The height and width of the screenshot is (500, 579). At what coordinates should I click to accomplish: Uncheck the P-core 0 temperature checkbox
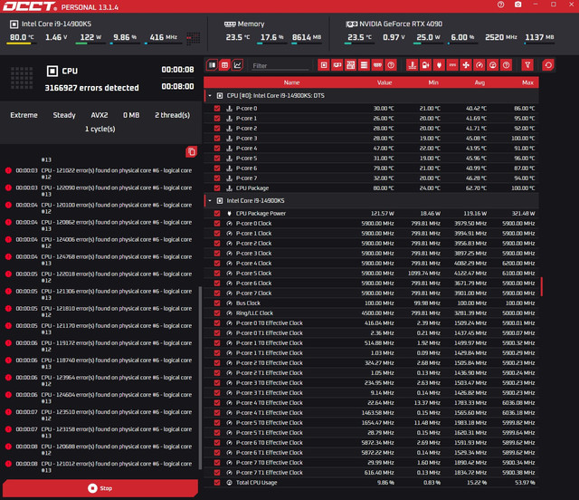coord(217,109)
